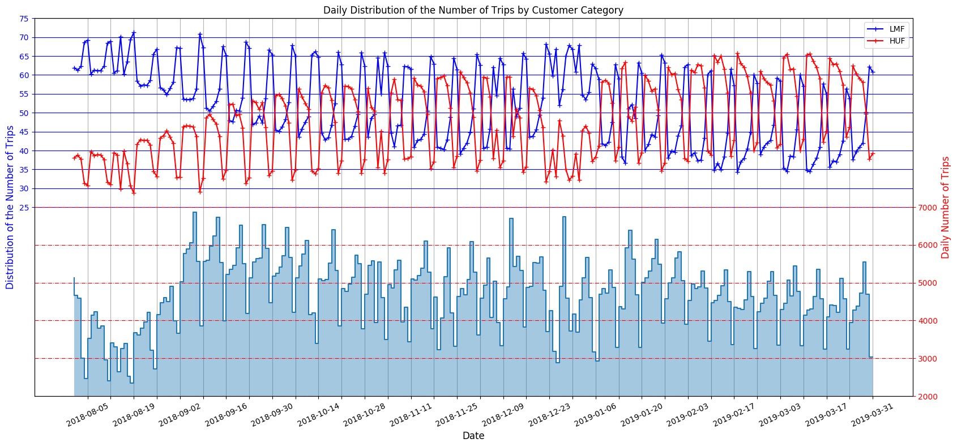Select the 2019-01-06 date tick label
957x447 pixels.
595,415
